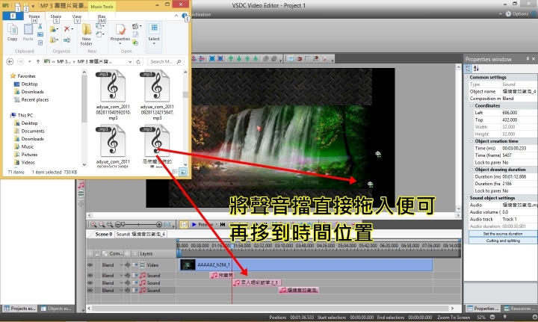Screen dimensions: 538x322
Task: Collapse the Common settings section
Action: [467, 78]
